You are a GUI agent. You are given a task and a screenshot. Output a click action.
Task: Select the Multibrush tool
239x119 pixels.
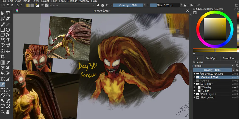coord(8,46)
